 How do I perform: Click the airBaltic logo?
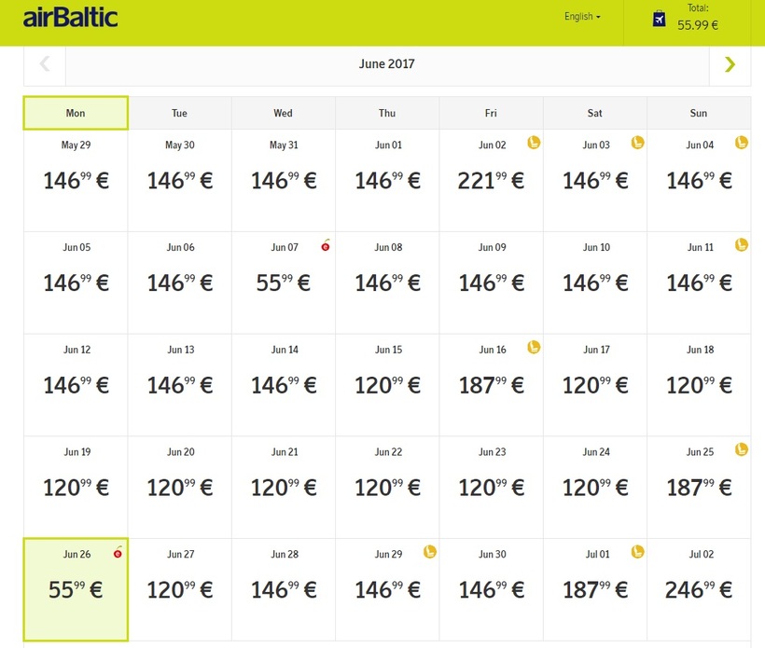70,18
